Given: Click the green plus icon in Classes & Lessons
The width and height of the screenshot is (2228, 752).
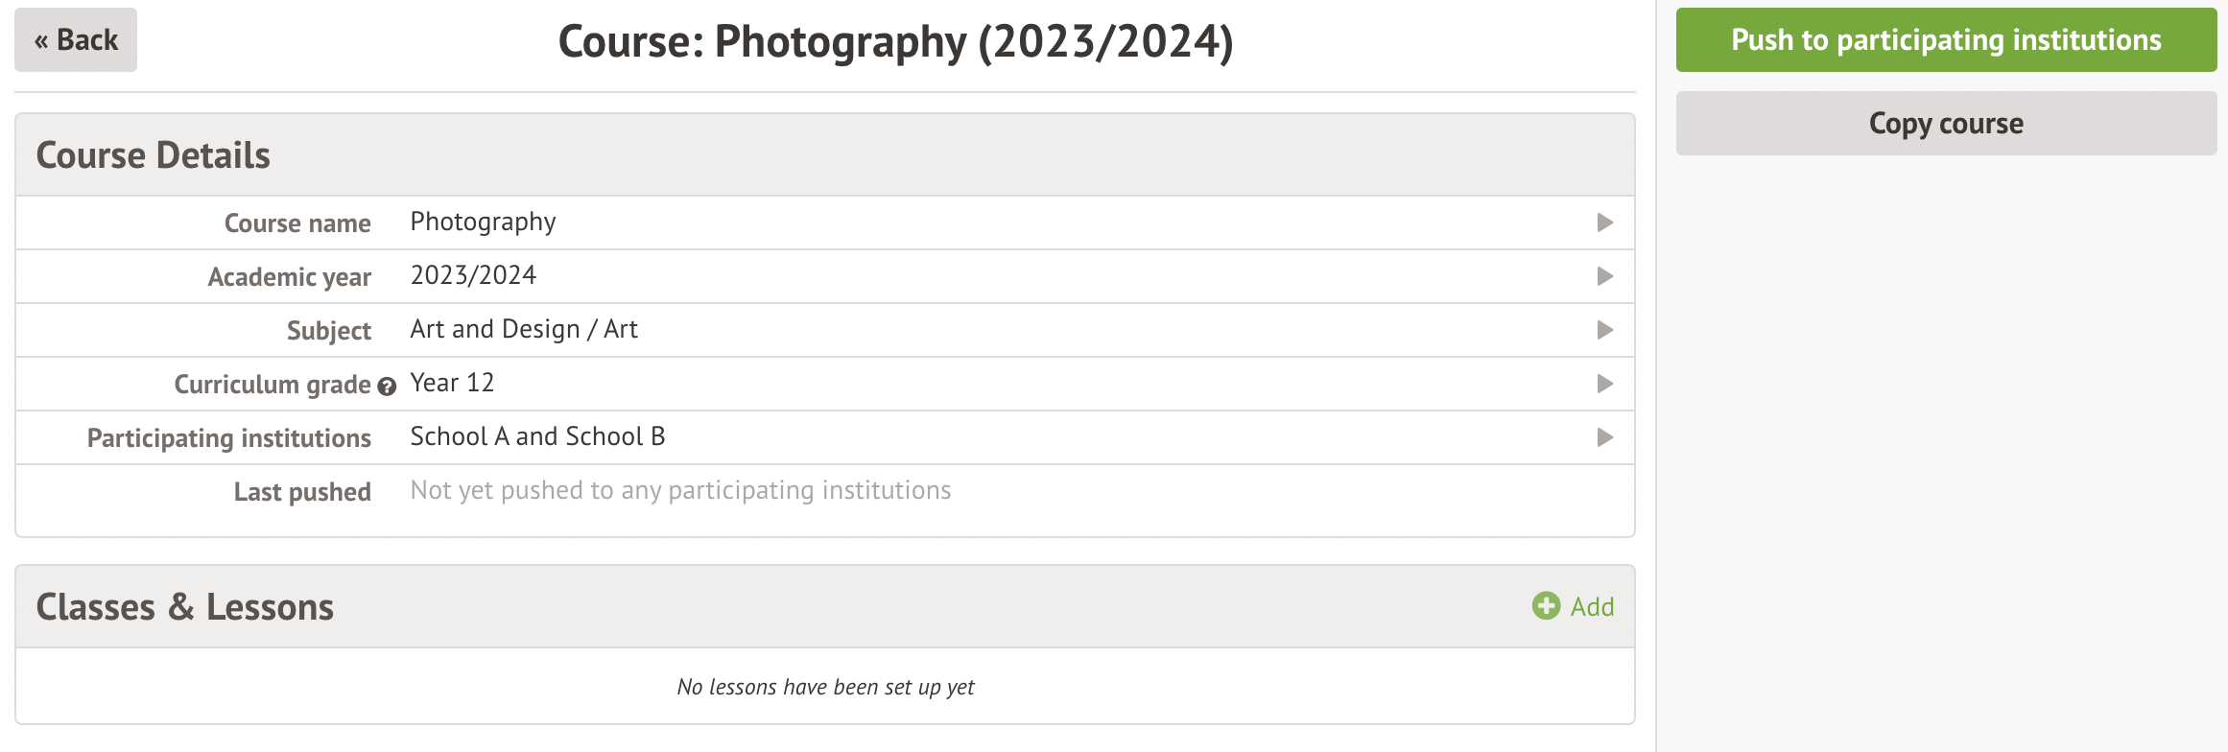Looking at the screenshot, I should coord(1546,606).
